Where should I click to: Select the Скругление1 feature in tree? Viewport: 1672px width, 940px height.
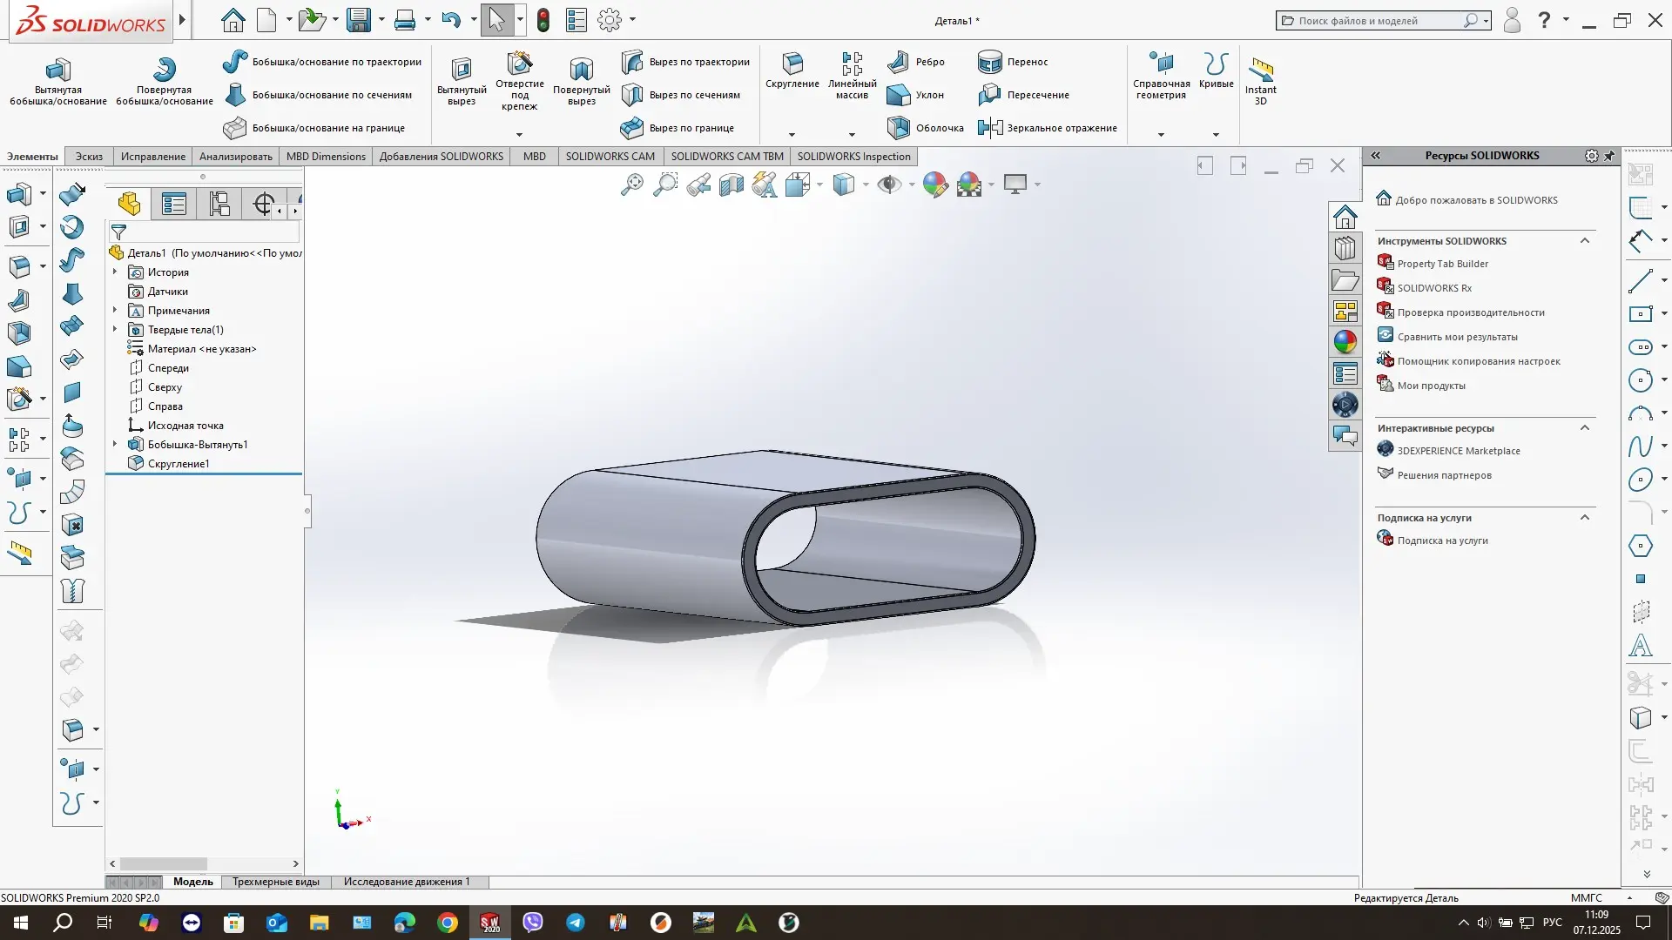[179, 464]
